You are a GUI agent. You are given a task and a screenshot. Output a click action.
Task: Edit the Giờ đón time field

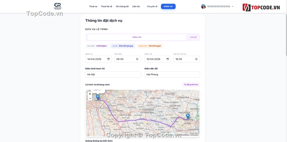pos(127,59)
